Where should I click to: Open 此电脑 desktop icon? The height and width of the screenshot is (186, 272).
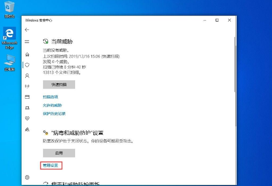point(10,63)
